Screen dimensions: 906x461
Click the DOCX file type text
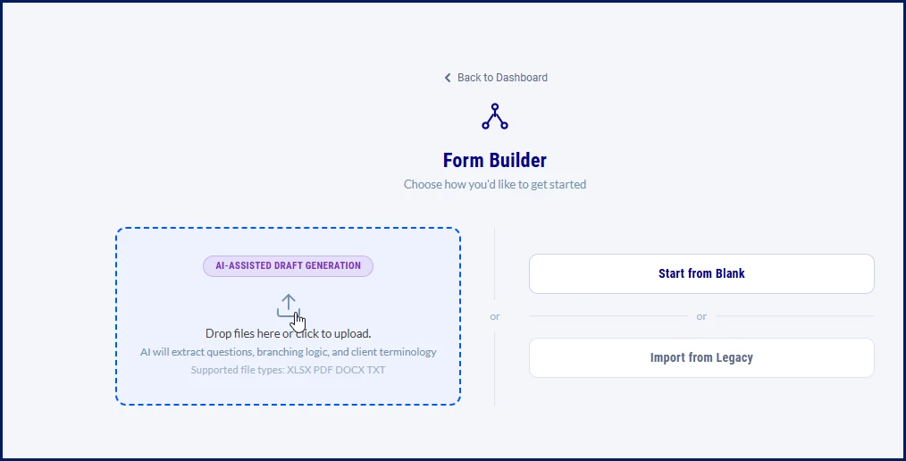click(349, 370)
